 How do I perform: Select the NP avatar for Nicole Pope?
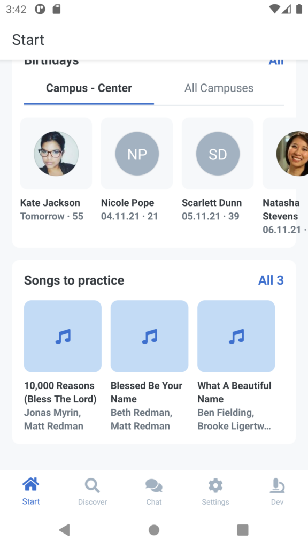pyautogui.click(x=137, y=154)
